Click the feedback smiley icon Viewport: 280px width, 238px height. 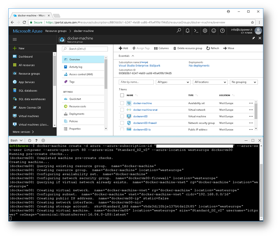point(214,30)
